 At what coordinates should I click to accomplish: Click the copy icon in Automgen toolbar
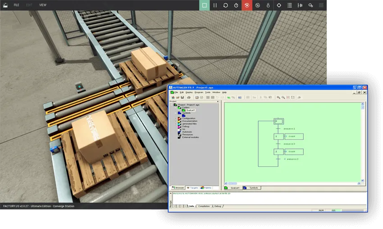(265, 97)
